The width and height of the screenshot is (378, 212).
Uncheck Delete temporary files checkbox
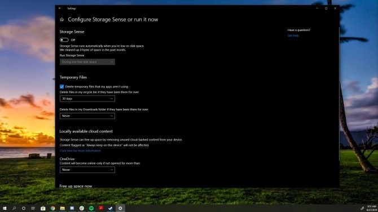point(61,86)
